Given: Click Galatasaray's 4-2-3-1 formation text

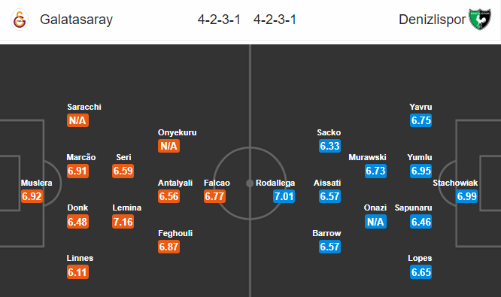Looking at the screenshot, I should [x=219, y=20].
